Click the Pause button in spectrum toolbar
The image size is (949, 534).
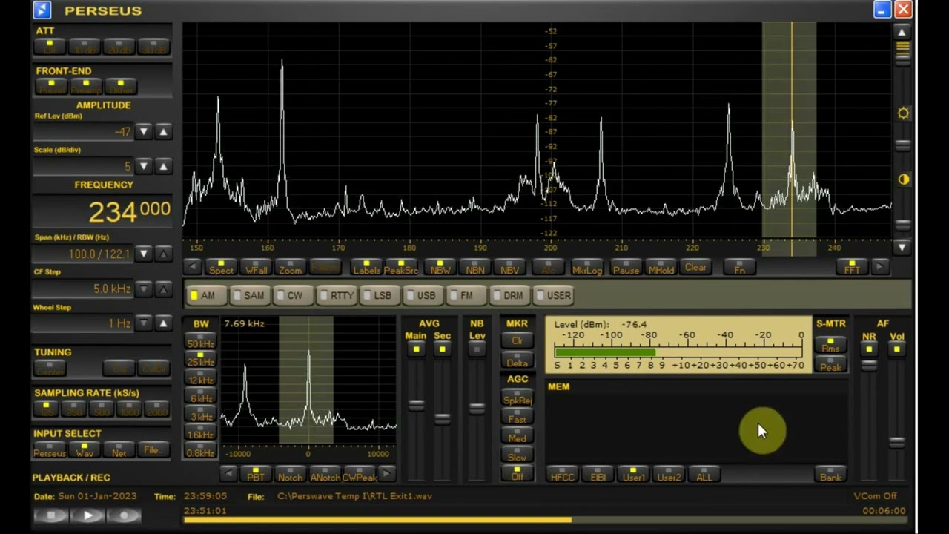tap(626, 268)
